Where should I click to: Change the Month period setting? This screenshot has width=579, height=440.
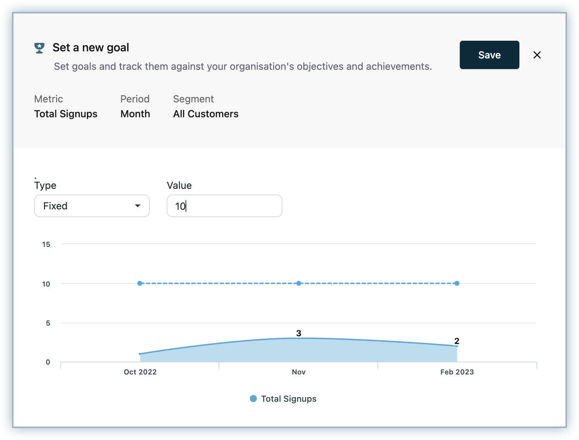coord(135,114)
